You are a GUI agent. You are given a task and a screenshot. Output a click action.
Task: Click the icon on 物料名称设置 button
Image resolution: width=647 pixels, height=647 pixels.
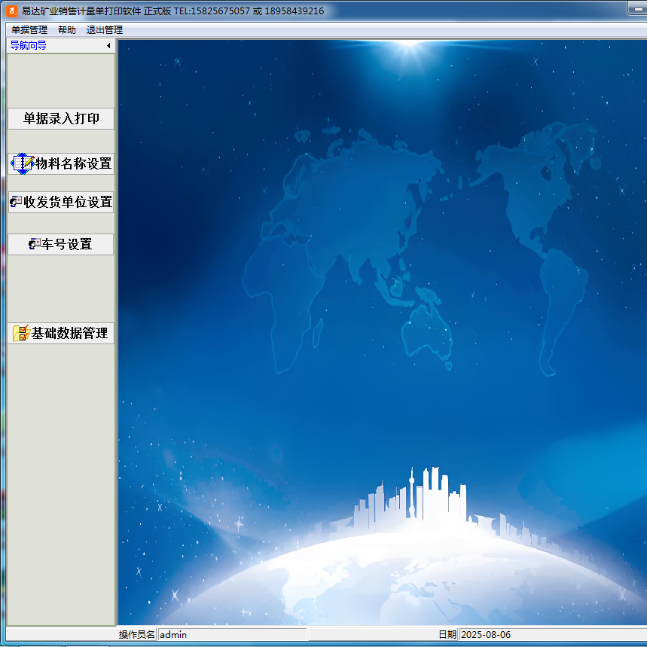23,163
